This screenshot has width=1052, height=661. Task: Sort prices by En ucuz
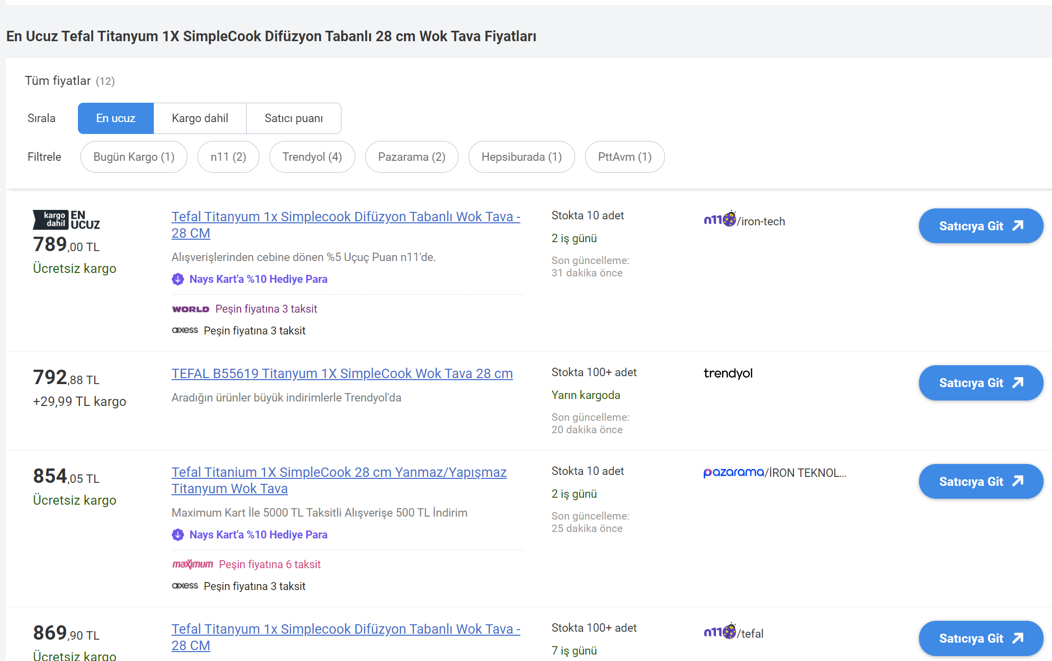click(x=116, y=118)
